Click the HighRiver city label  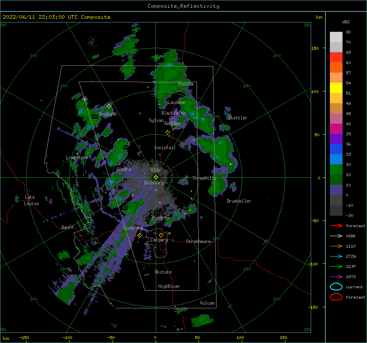coord(169,286)
